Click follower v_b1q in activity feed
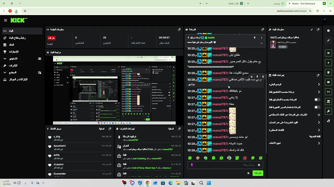 pos(57,137)
